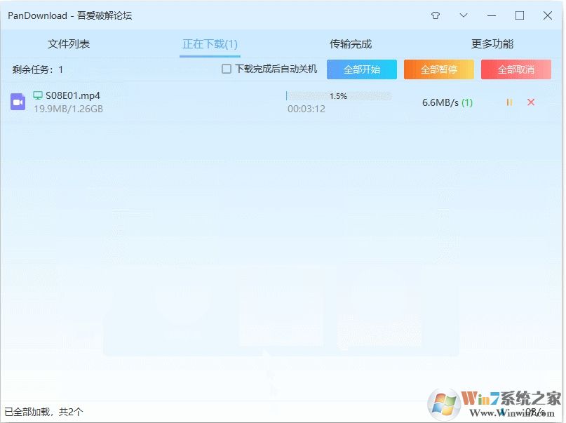Expand the title bar chevron menu
566x423 pixels.
[x=464, y=15]
